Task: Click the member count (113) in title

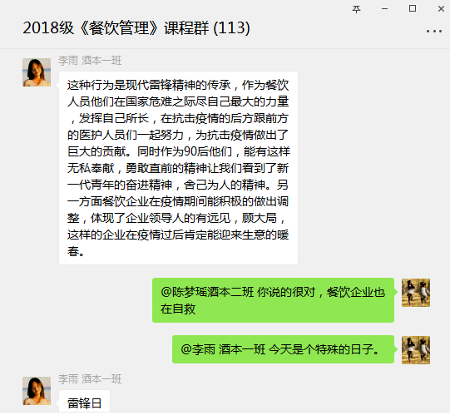Action: click(231, 28)
